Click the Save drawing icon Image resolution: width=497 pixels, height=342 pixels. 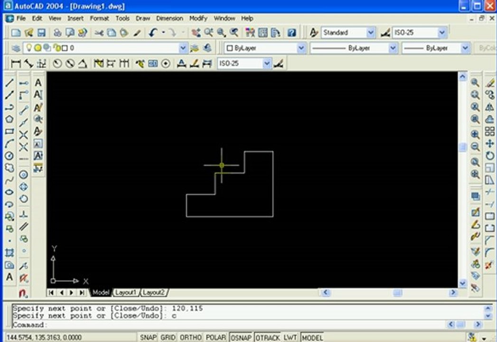coord(41,32)
